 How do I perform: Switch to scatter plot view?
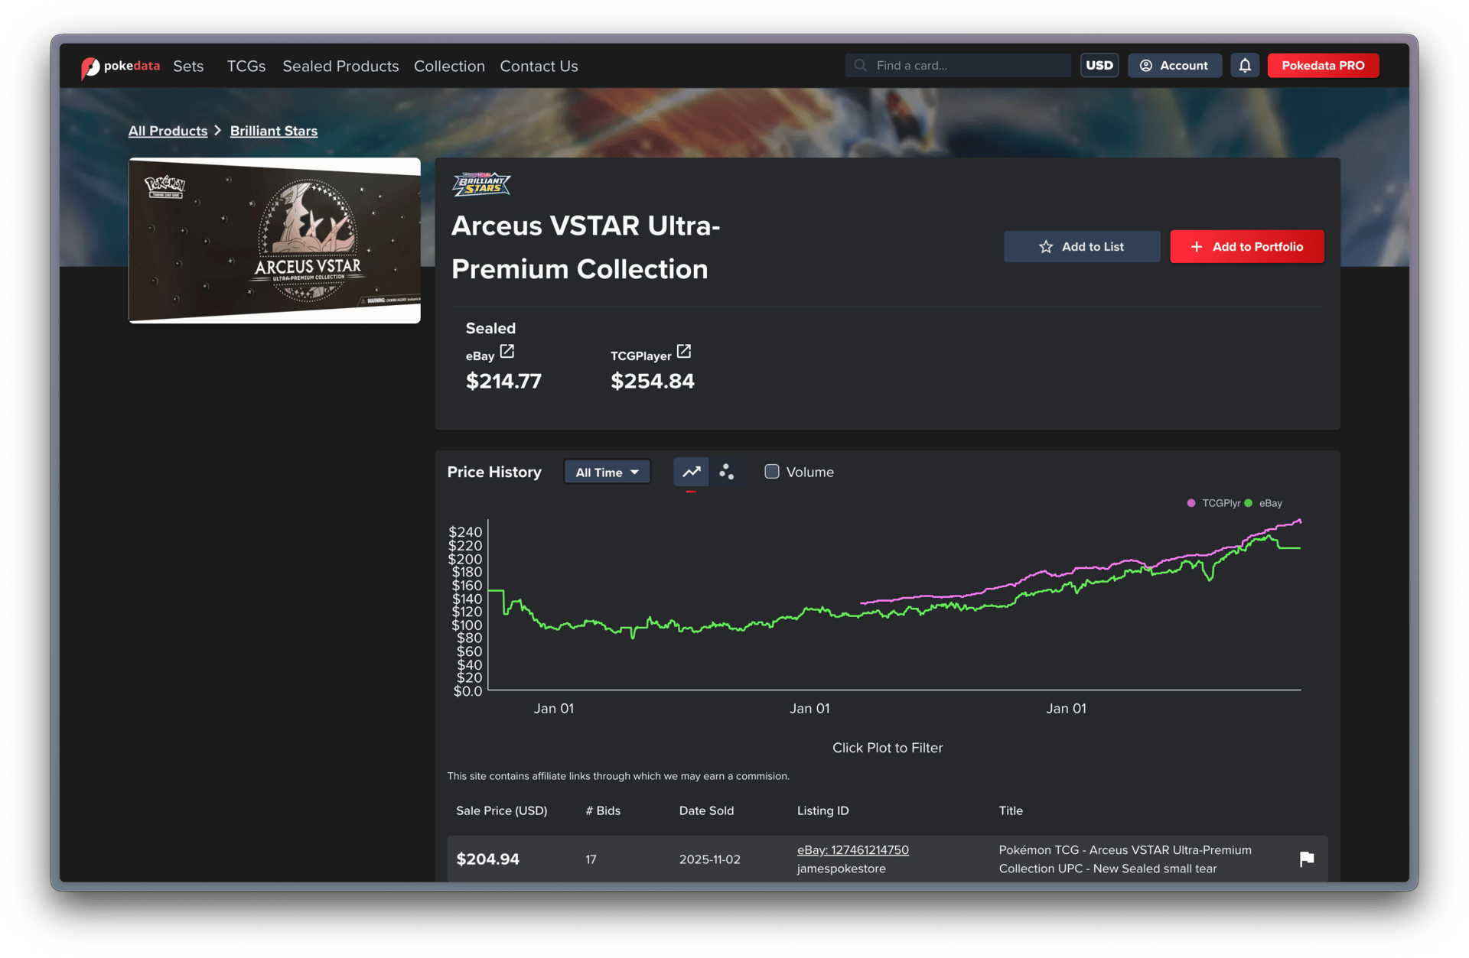pyautogui.click(x=726, y=473)
